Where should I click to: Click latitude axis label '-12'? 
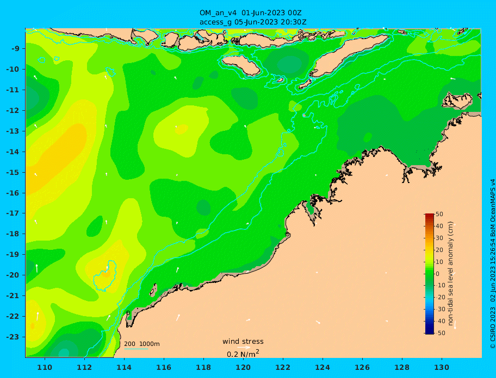[x=13, y=111]
